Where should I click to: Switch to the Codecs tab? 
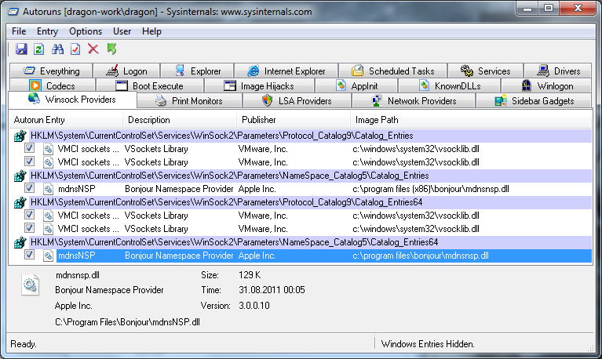(53, 86)
